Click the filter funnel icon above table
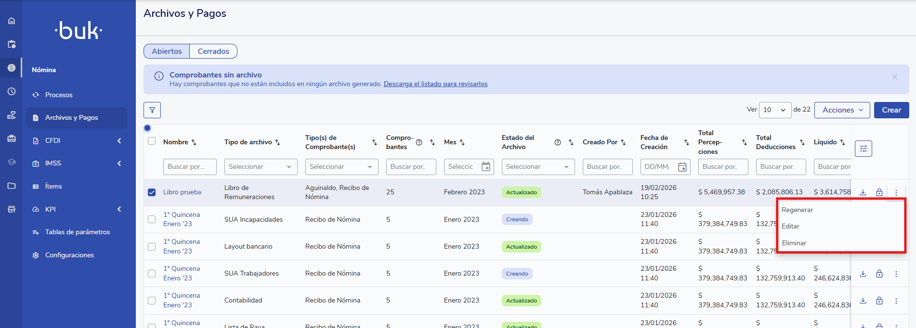The height and width of the screenshot is (328, 916). pos(152,110)
